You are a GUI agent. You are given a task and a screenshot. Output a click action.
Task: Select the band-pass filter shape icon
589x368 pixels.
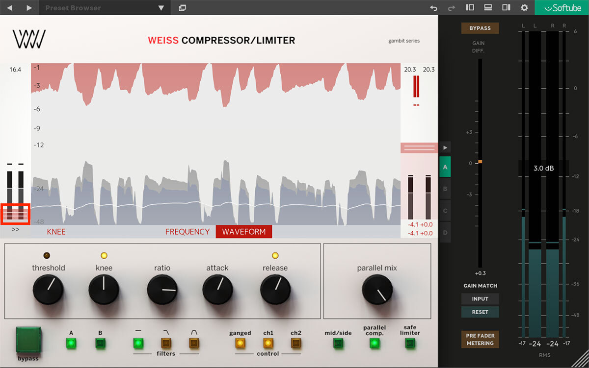(x=194, y=343)
